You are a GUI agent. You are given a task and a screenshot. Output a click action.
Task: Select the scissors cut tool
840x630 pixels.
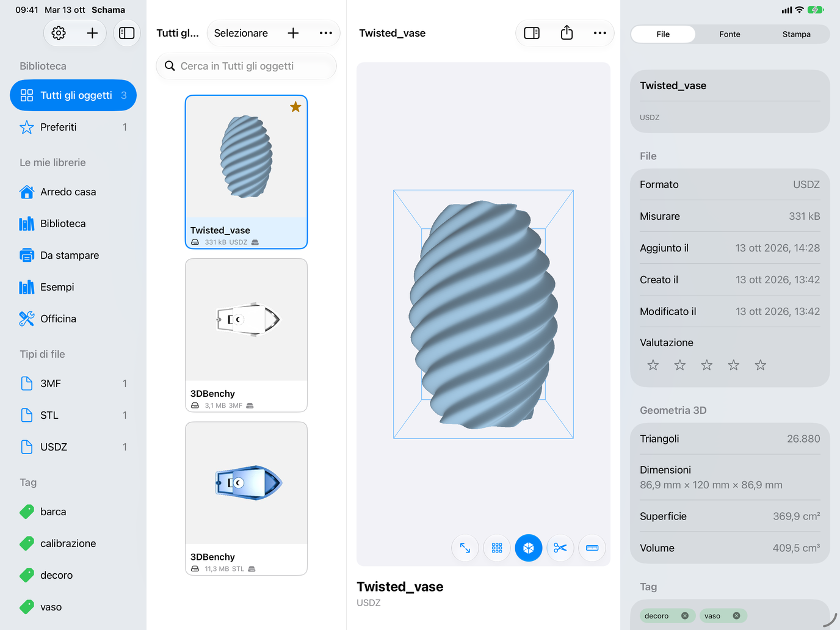pos(560,548)
